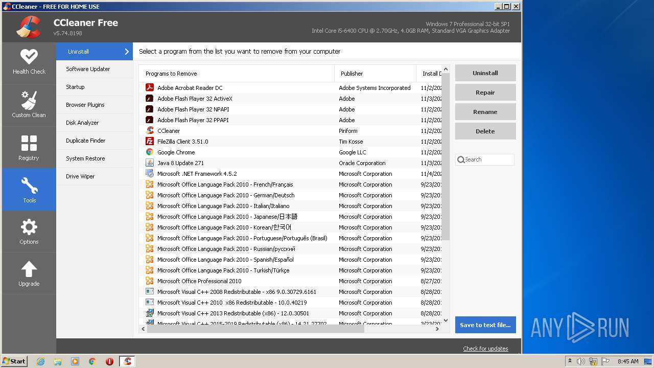Screen dimensions: 654x368
Task: Open the Options gear section
Action: pyautogui.click(x=29, y=232)
